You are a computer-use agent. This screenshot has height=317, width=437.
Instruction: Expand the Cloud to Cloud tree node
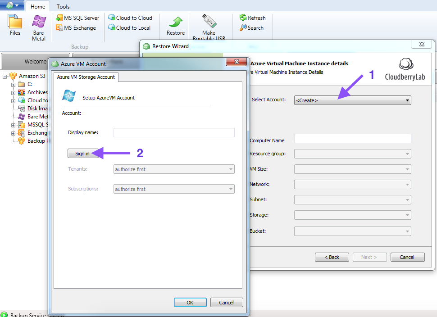13,100
